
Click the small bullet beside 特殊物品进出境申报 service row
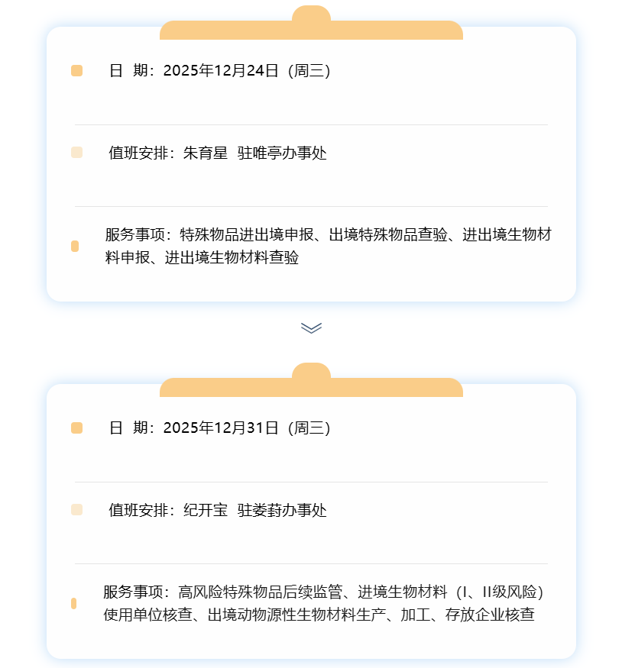click(75, 246)
